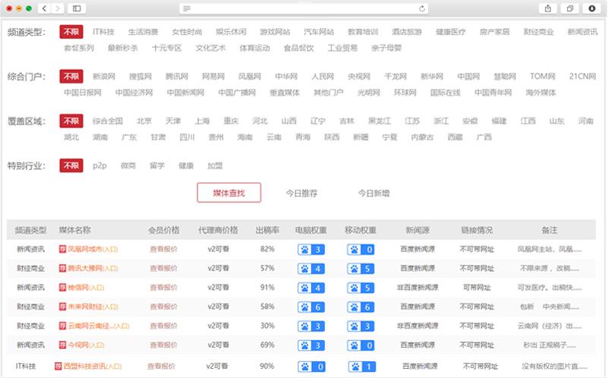614x378 pixels.
Task: Select 不限 in 特别行业 filter
Action: pyautogui.click(x=71, y=165)
